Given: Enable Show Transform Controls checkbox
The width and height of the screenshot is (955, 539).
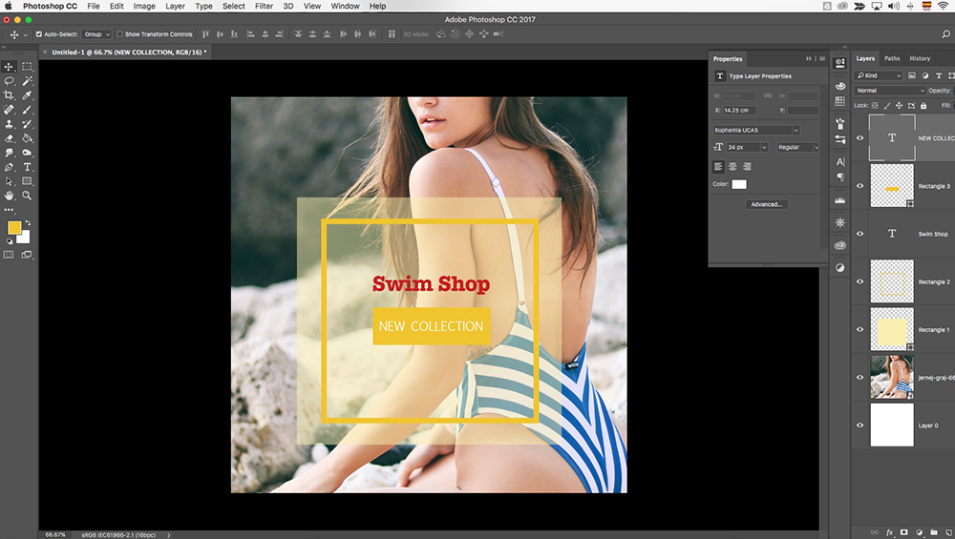Looking at the screenshot, I should (x=120, y=34).
